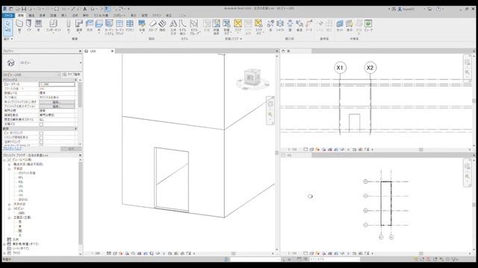Select the Ceiling tool

pos(90,25)
